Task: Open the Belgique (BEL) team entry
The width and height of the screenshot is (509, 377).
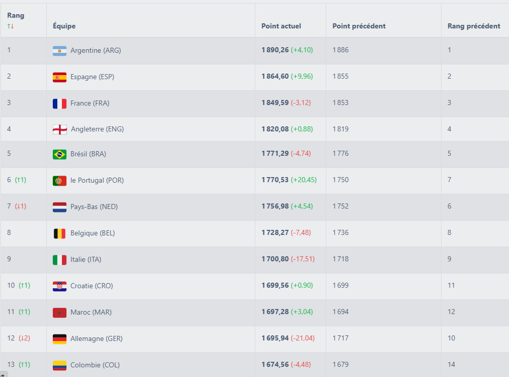Action: [x=92, y=233]
